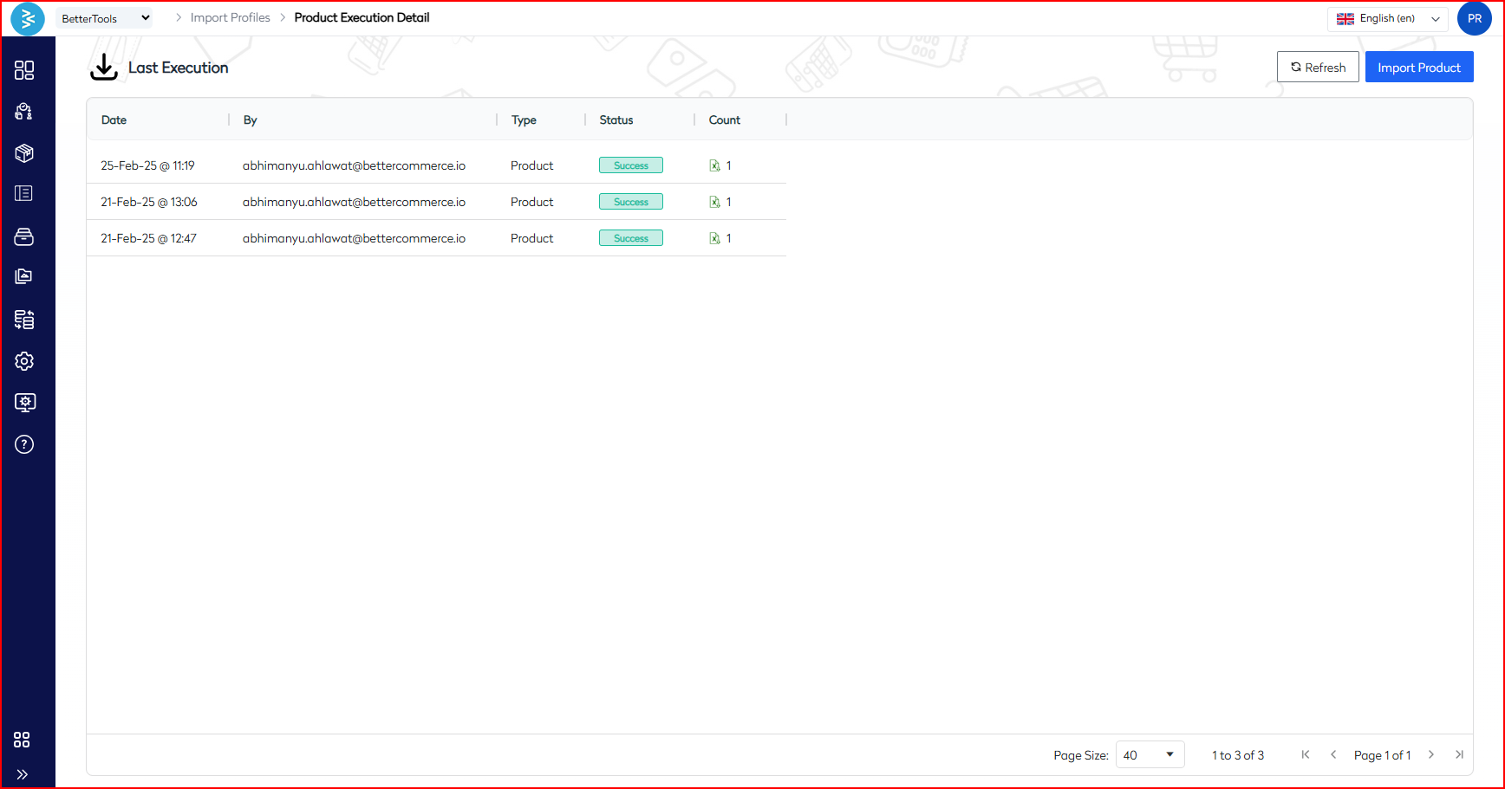1505x789 pixels.
Task: Open the Page Size dropdown
Action: [1149, 755]
